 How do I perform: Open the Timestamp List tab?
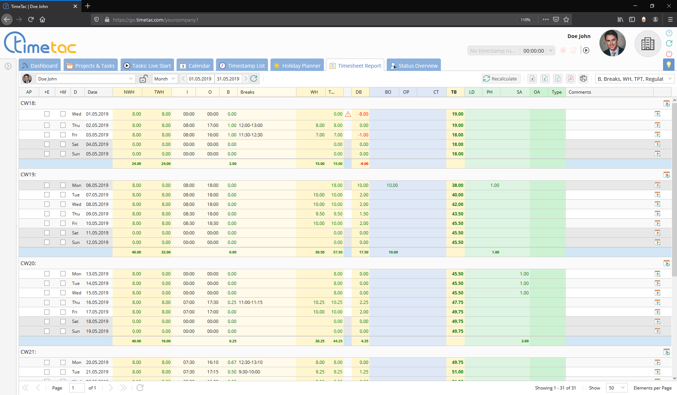[x=242, y=65]
